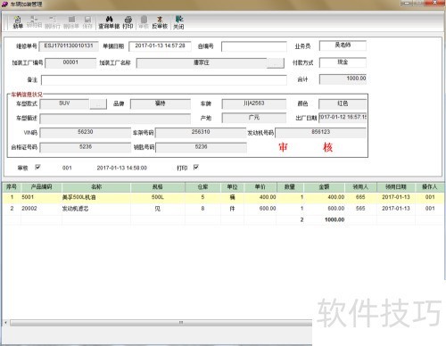
Task: Click the 领用人 column header
Action: tap(360, 187)
